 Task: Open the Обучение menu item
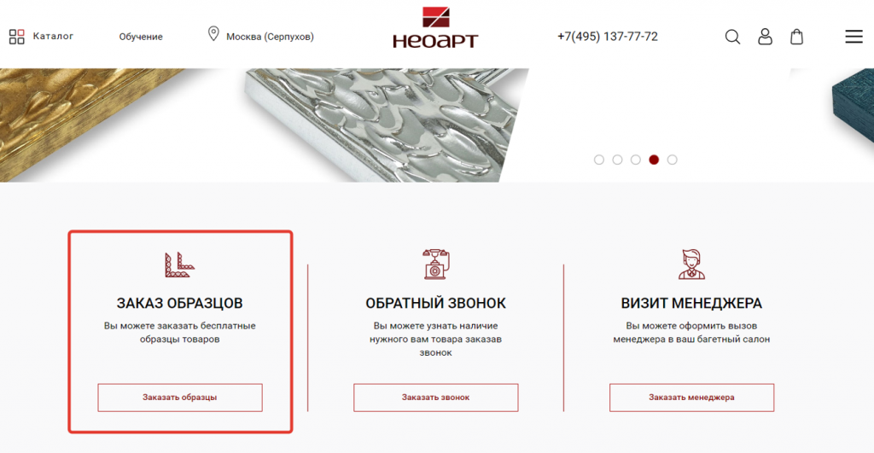click(141, 37)
